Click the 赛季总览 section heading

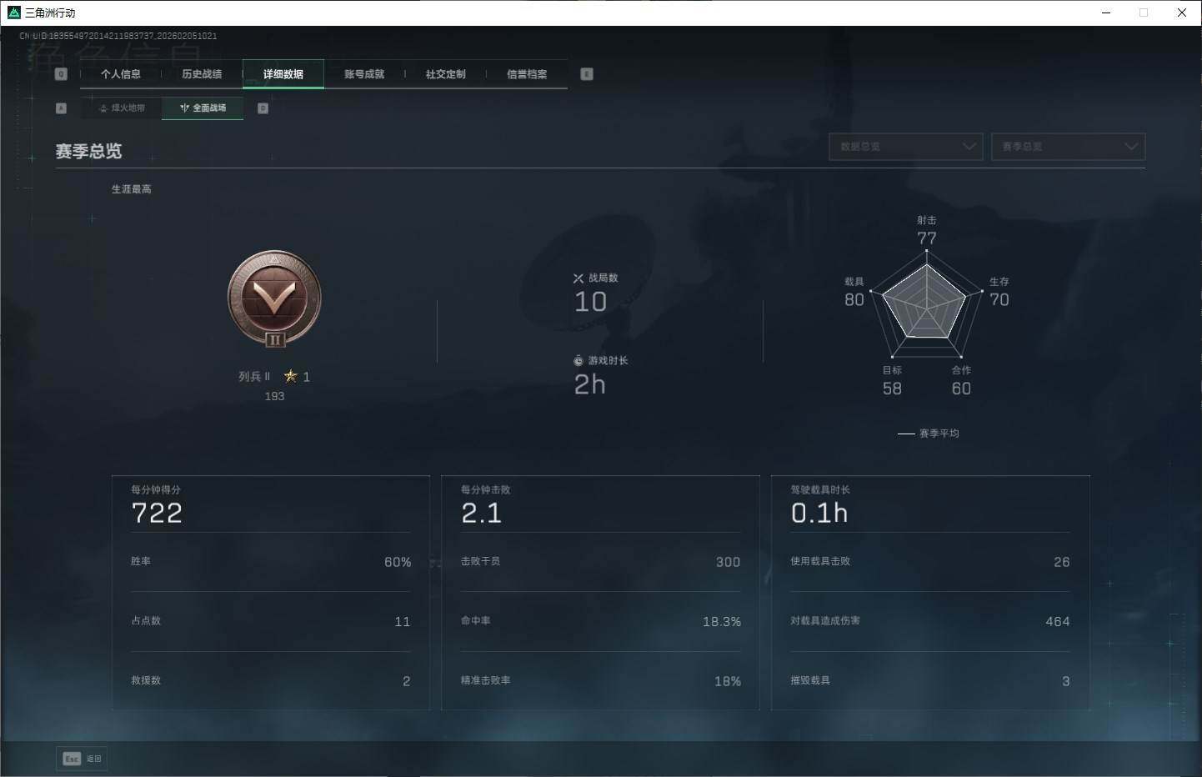click(x=88, y=151)
